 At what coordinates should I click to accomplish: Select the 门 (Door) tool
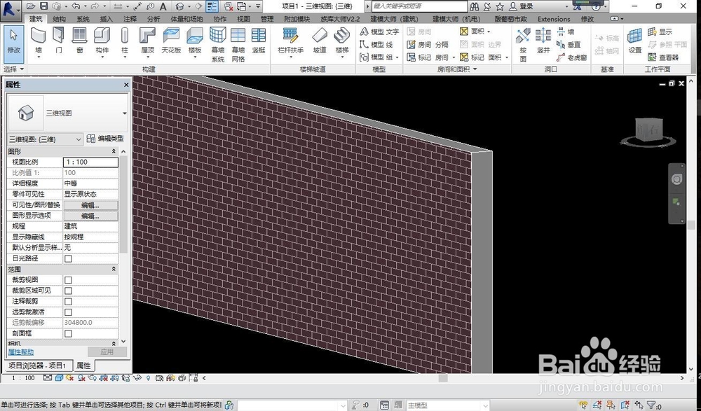[59, 41]
